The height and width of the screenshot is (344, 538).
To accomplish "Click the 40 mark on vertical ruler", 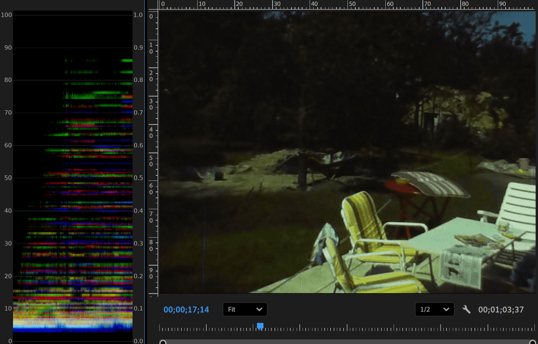I will (x=151, y=133).
